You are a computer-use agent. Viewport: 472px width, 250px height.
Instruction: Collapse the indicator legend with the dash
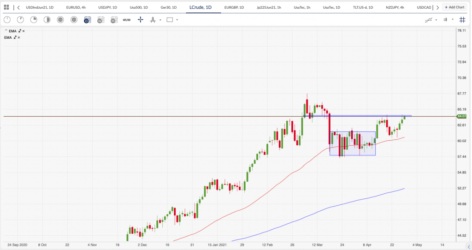coord(6,30)
